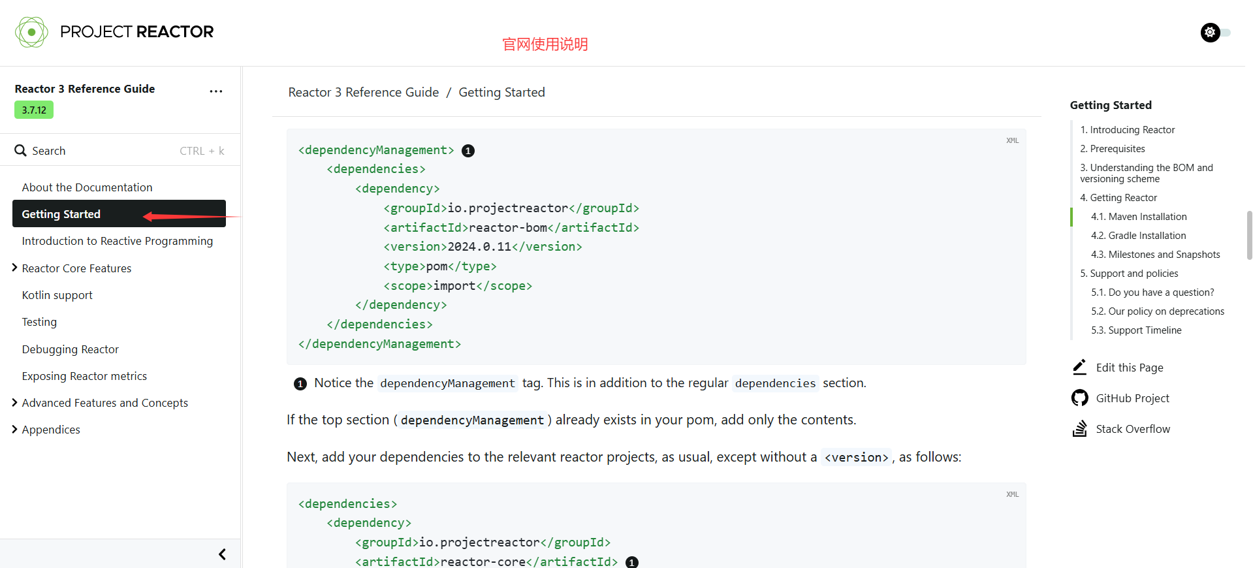Open About the Documentation page

pyautogui.click(x=87, y=187)
